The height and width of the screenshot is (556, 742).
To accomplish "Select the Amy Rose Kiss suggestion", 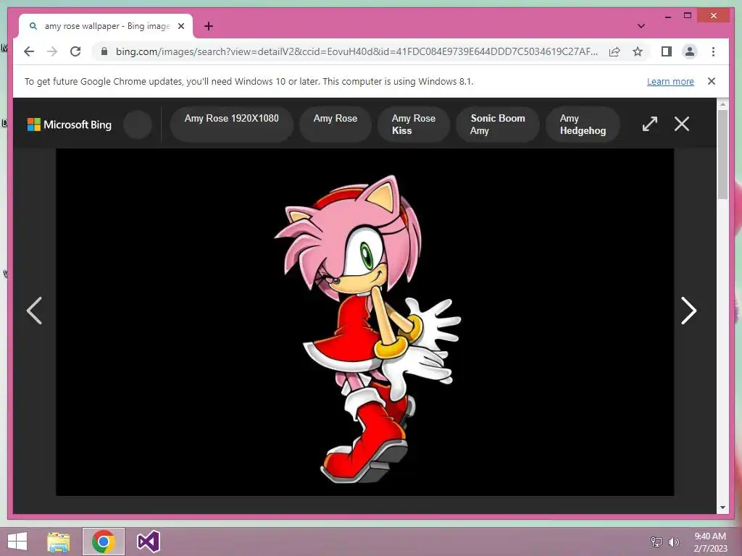I will click(x=413, y=125).
